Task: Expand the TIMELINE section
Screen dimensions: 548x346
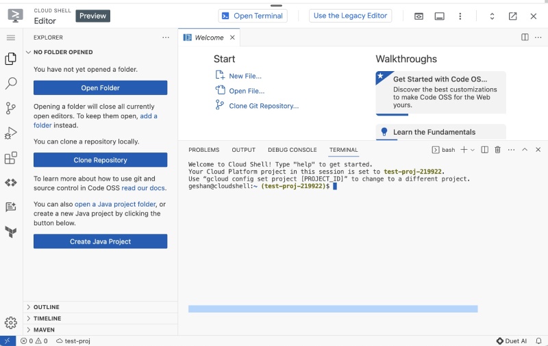Action: coord(101,319)
